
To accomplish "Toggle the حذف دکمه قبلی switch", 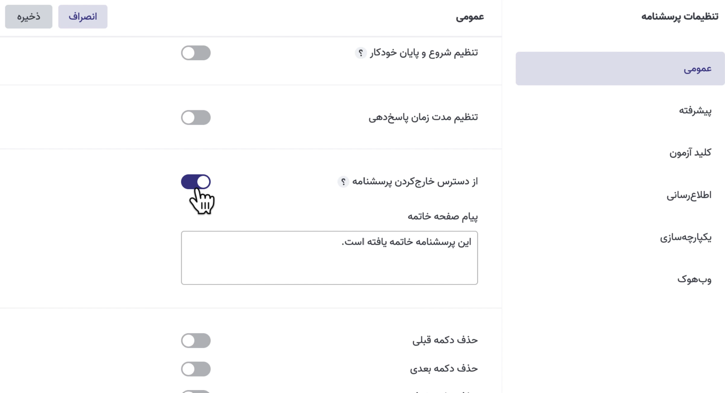I will coord(196,340).
